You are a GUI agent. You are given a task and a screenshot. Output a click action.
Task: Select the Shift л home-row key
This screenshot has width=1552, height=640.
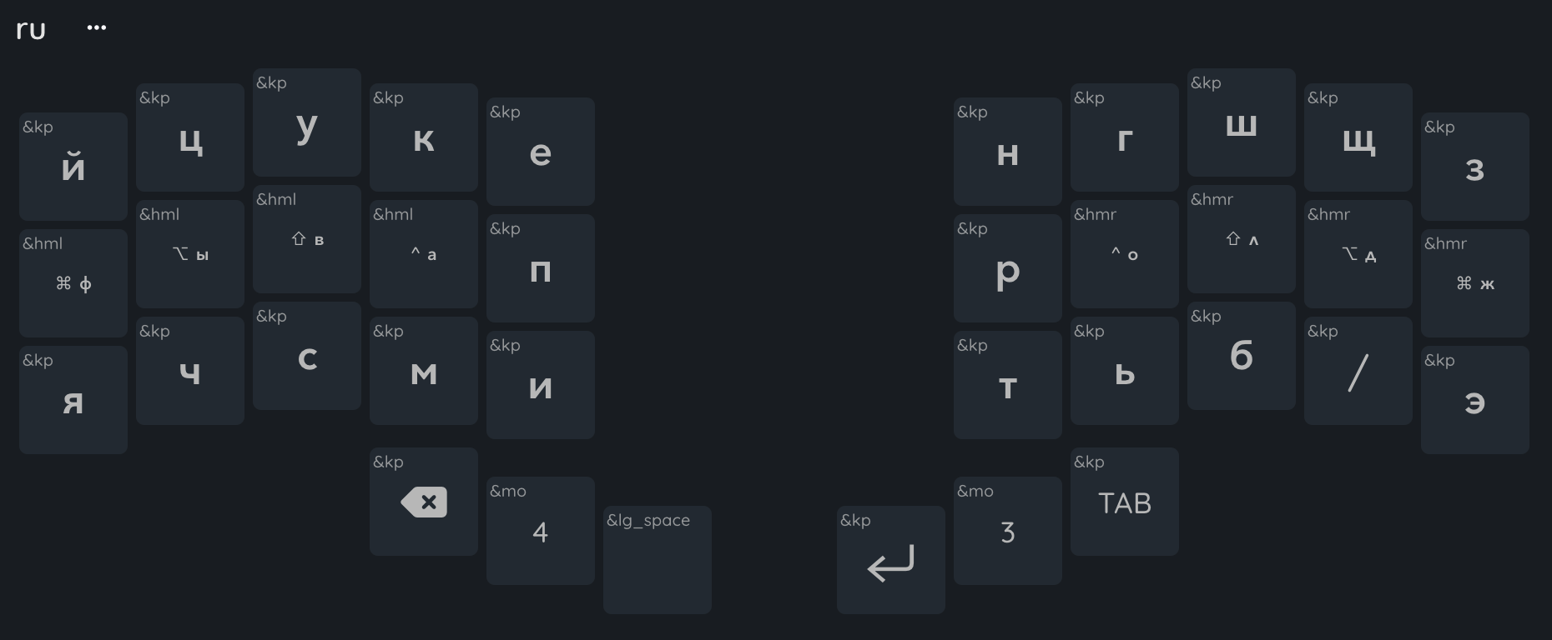(x=1242, y=239)
